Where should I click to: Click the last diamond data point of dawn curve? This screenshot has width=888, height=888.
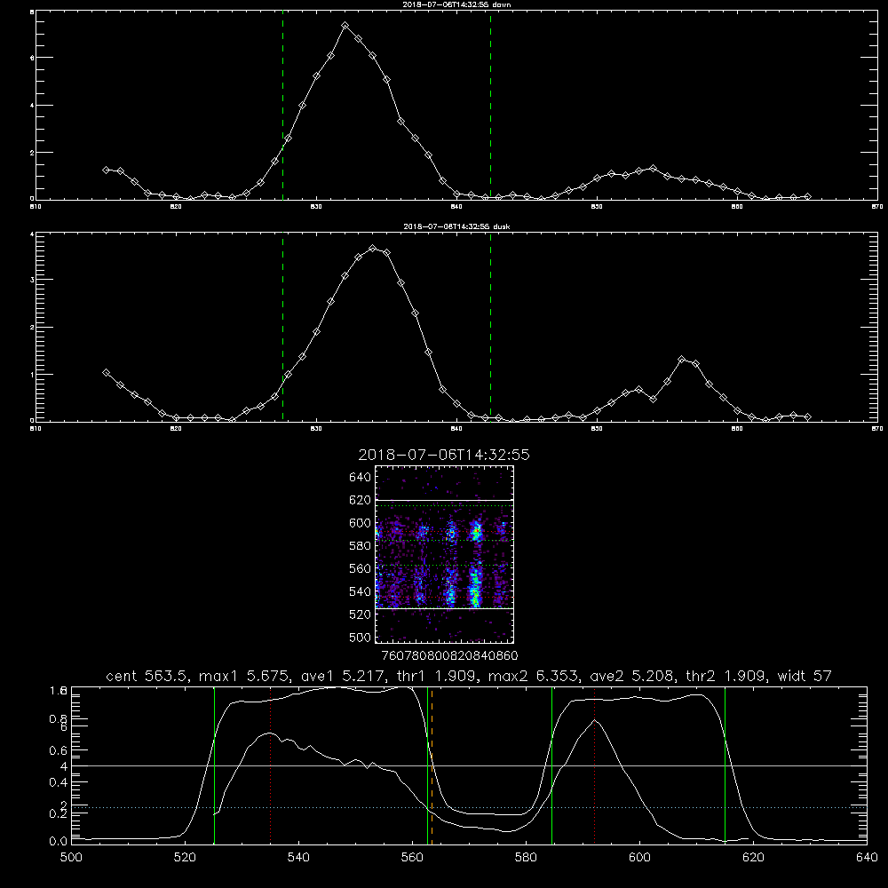tap(807, 196)
